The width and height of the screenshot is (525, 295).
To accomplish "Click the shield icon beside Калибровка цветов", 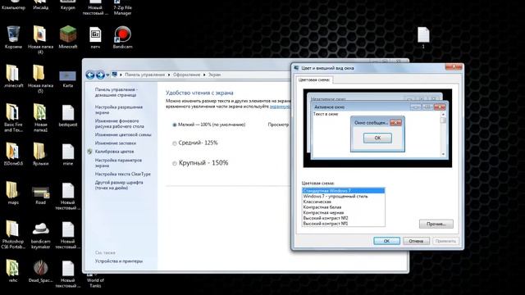I will tap(89, 152).
